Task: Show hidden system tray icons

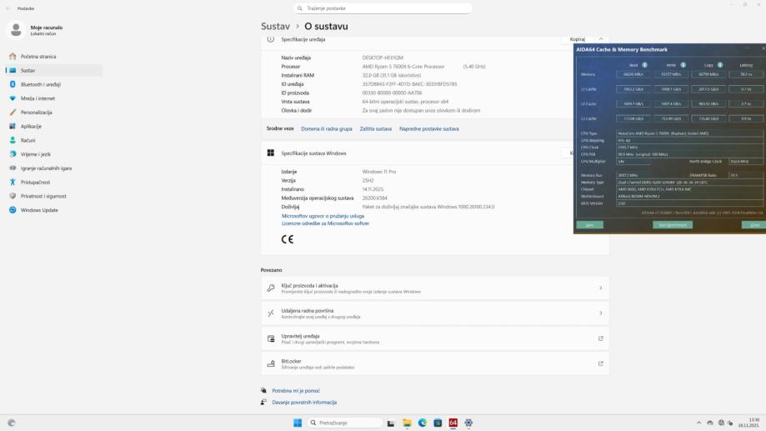Action: tap(698, 423)
